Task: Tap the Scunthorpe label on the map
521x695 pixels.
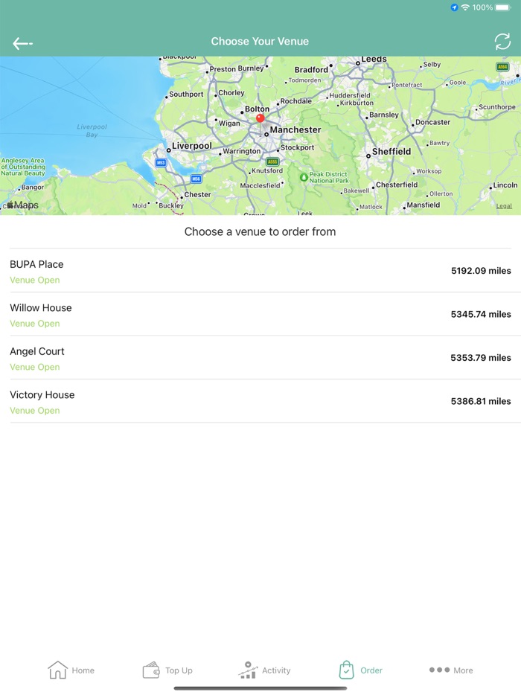Action: tap(497, 107)
